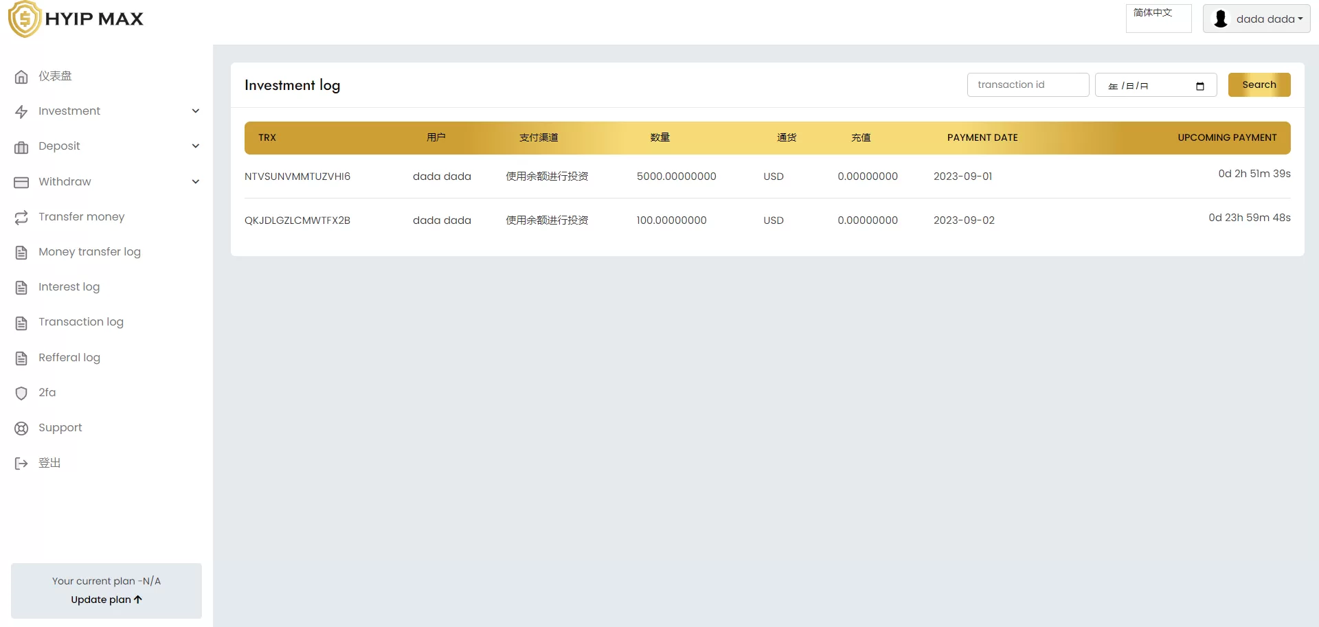Open the calendar picker in date field
This screenshot has height=627, width=1319.
click(x=1199, y=86)
